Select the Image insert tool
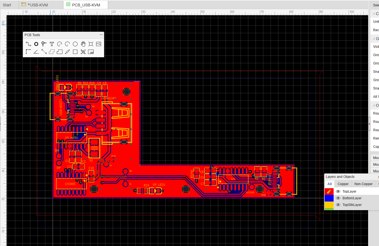Viewport: 379px width, 246px height. [99, 44]
